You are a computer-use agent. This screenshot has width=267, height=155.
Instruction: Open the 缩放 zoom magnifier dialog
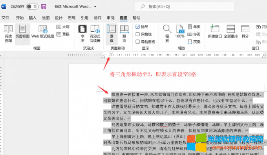(167, 34)
